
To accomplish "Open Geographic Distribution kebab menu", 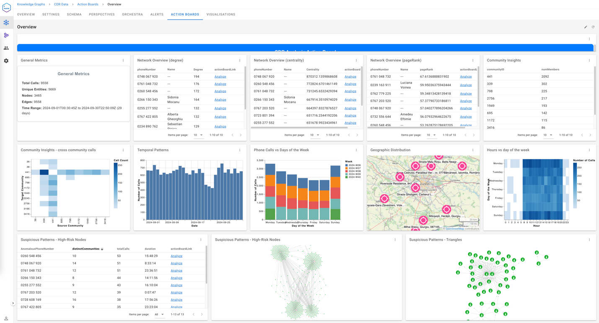I will pos(473,150).
